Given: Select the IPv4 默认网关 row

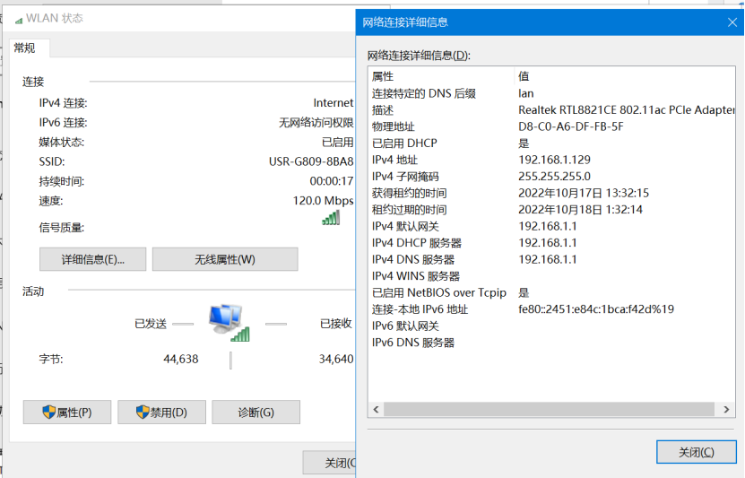Looking at the screenshot, I should (x=405, y=226).
